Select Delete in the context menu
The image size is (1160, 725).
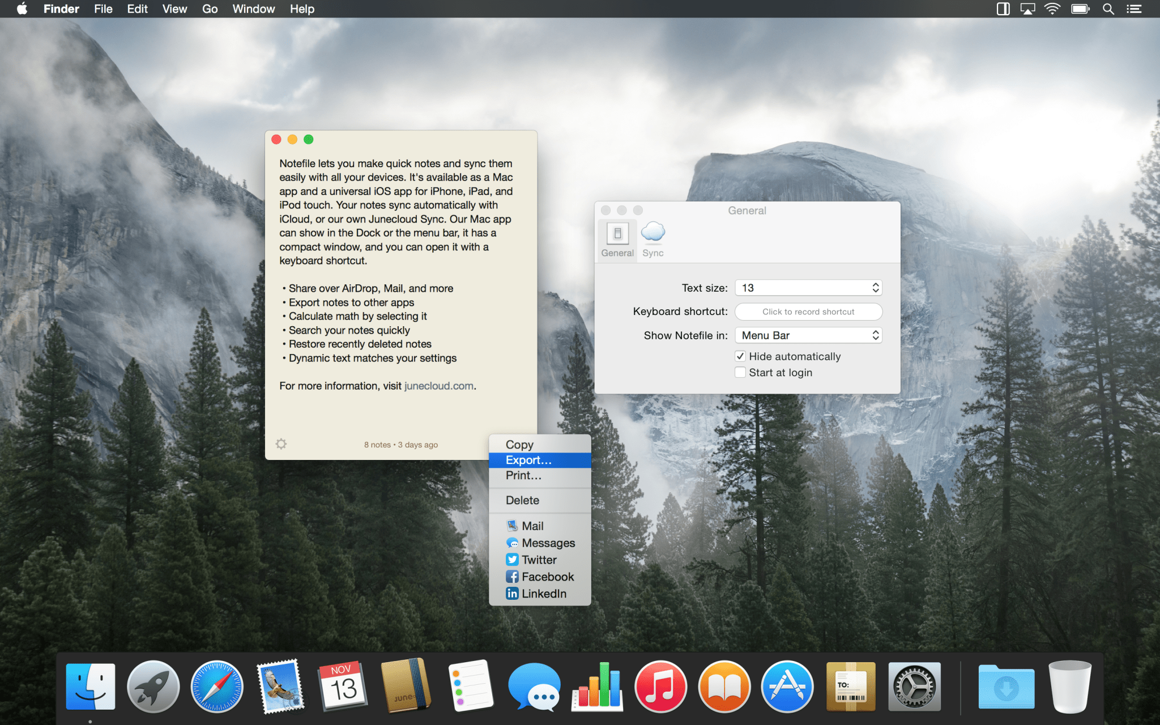(x=522, y=500)
